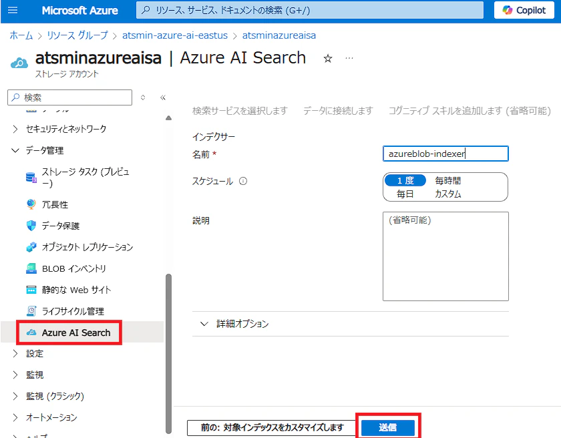Image resolution: width=561 pixels, height=438 pixels.
Task: Open ライフサイクル管理 menu item
Action: pos(73,311)
